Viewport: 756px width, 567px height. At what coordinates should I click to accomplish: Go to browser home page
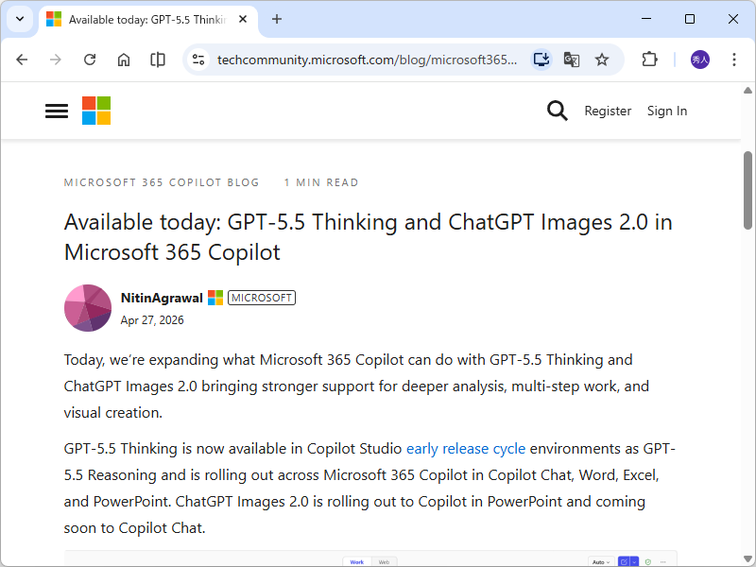(x=124, y=60)
